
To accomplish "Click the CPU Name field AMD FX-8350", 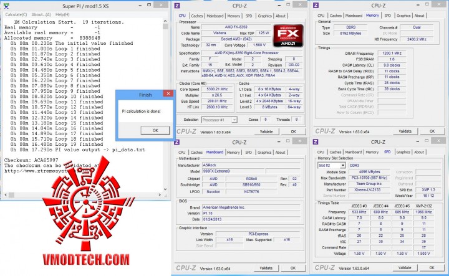I will 236,27.
